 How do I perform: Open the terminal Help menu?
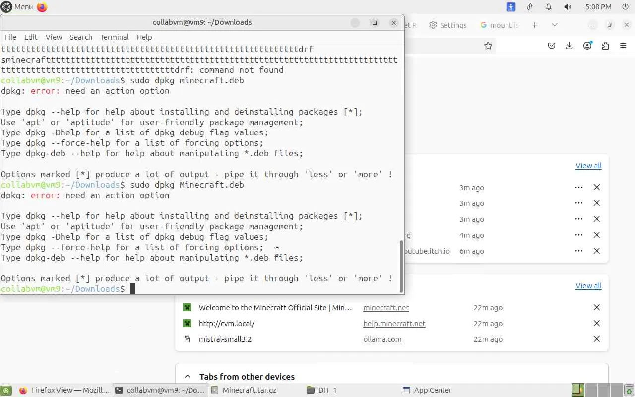pyautogui.click(x=144, y=37)
